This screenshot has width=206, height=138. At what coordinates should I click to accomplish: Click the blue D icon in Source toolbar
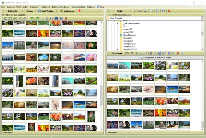(56, 19)
